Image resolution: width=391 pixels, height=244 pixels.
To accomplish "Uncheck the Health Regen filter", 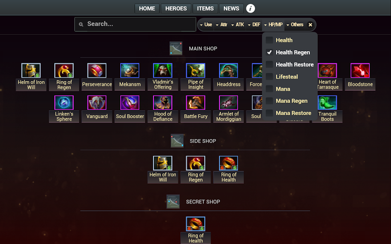I will pyautogui.click(x=269, y=52).
